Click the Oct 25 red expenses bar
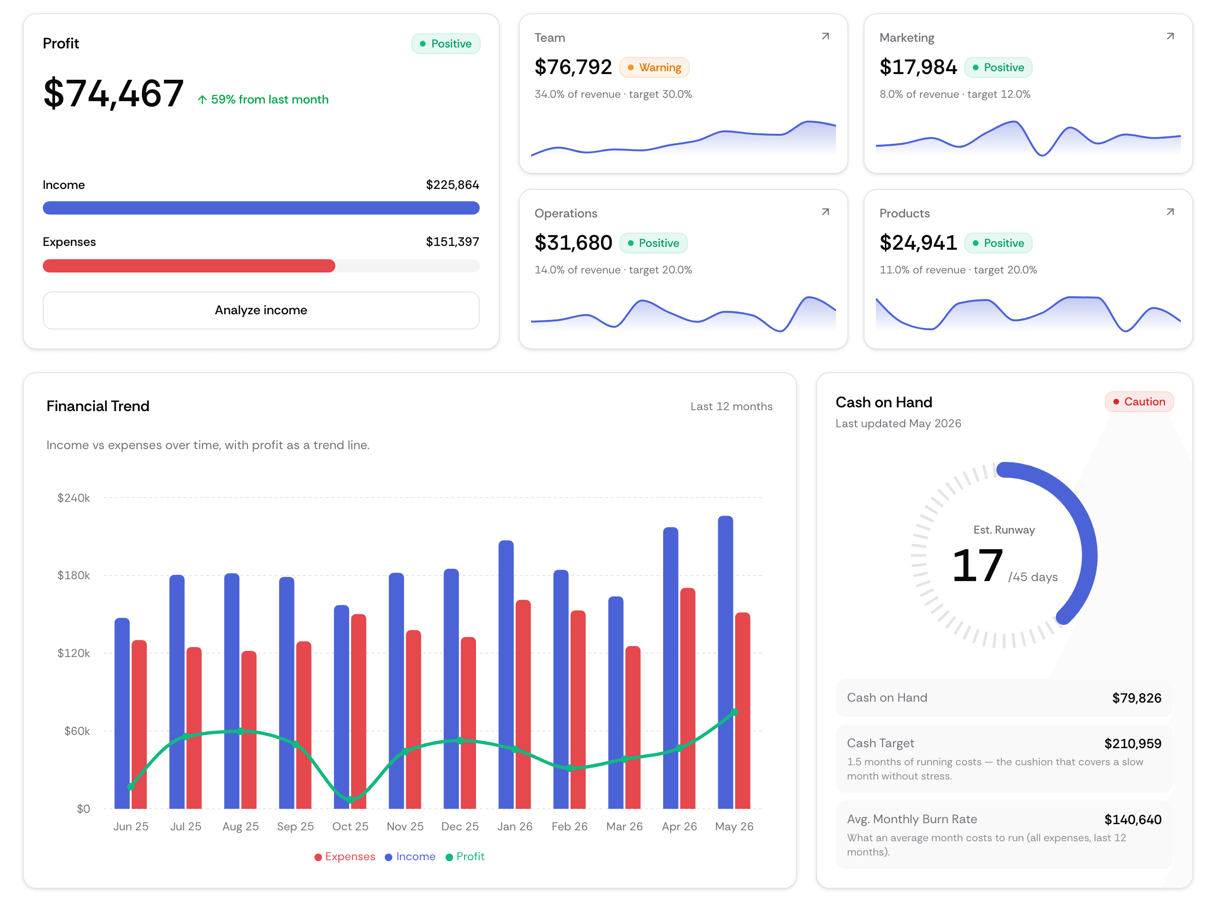This screenshot has width=1216, height=902. (x=358, y=712)
